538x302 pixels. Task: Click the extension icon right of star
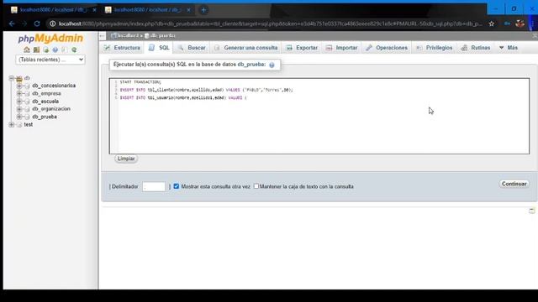507,23
